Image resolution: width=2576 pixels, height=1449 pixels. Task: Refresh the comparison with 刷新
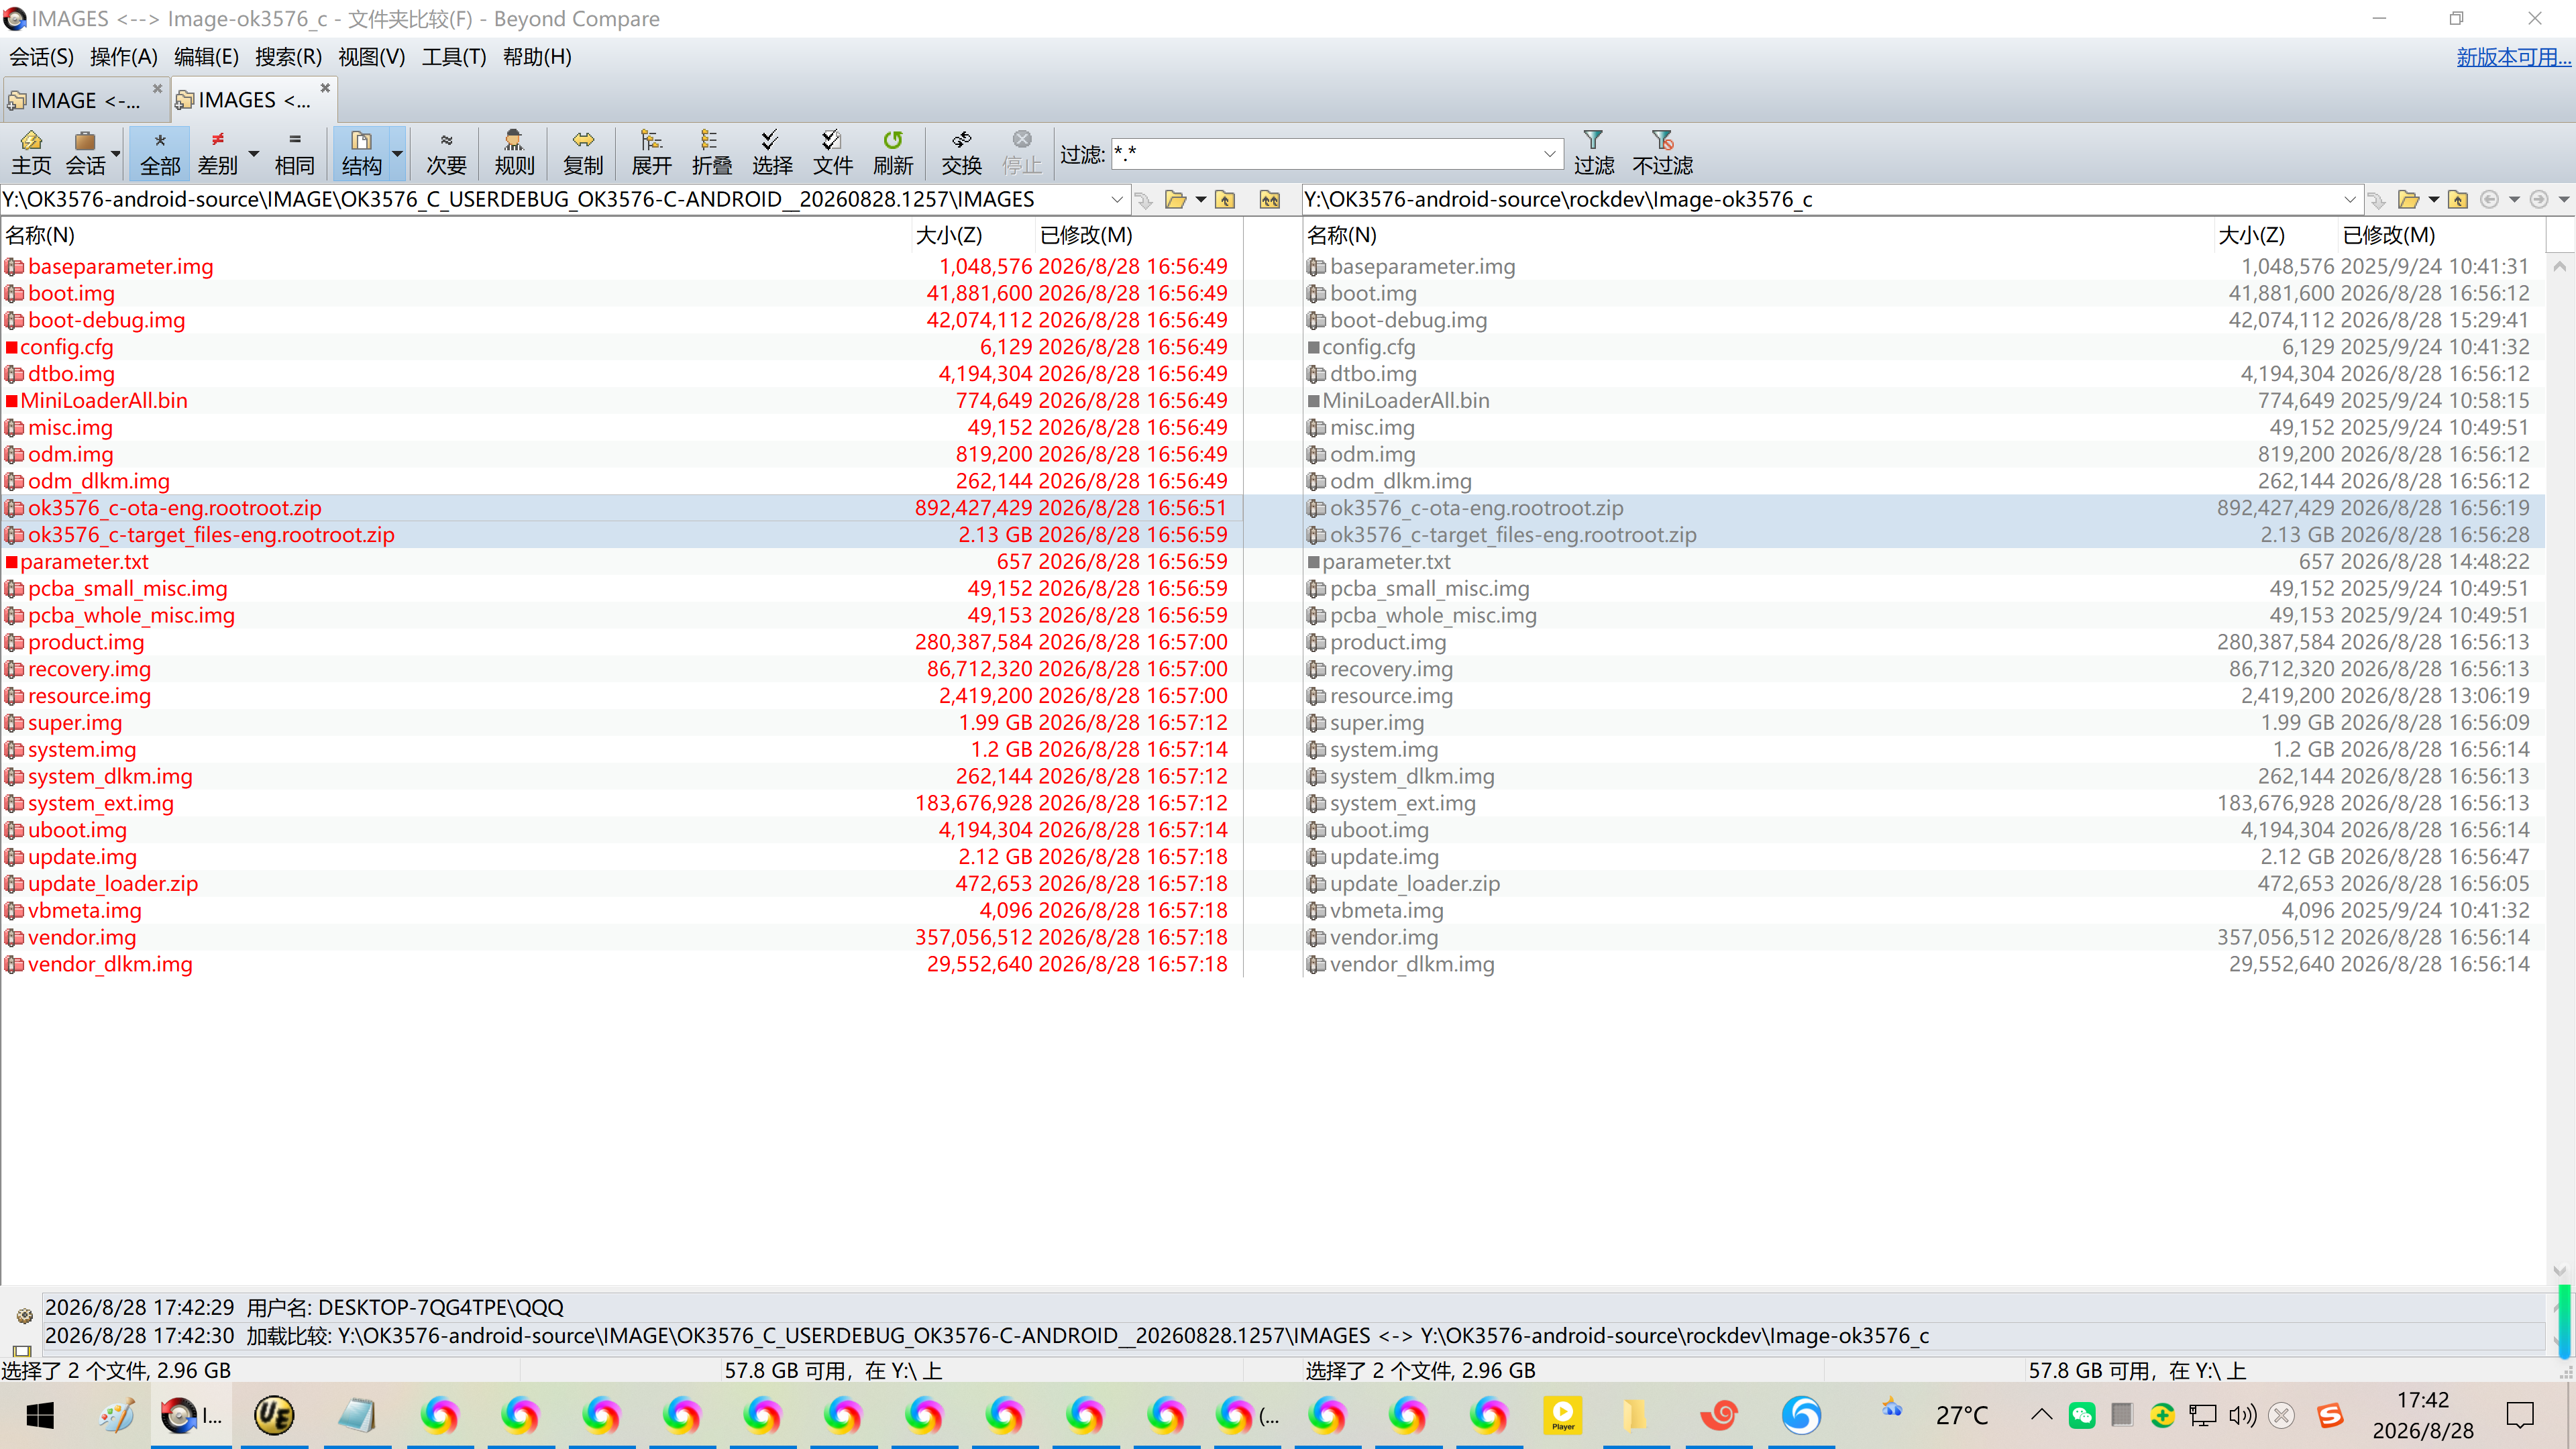tap(893, 153)
